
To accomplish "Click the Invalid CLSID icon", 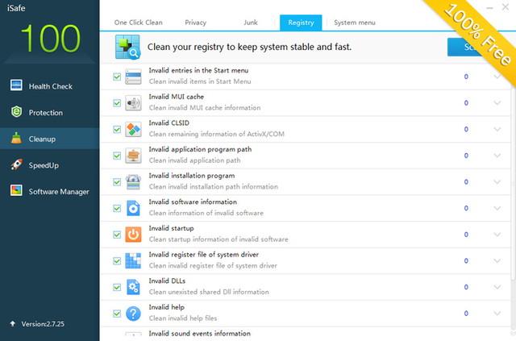I will coord(133,129).
